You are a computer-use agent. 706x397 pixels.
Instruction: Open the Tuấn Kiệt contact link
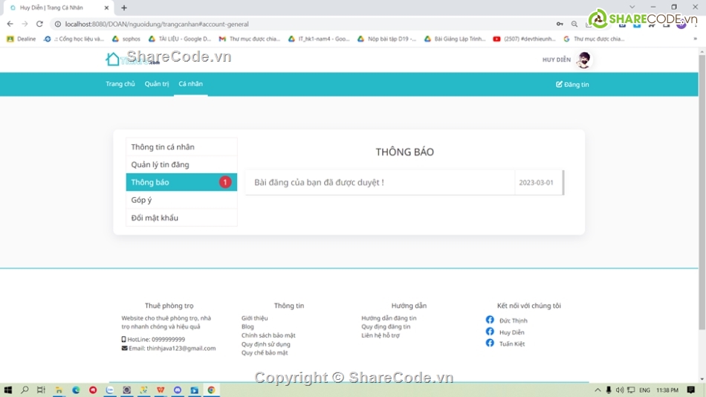click(512, 343)
